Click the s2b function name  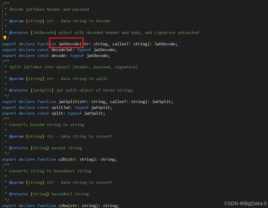coord(62,159)
